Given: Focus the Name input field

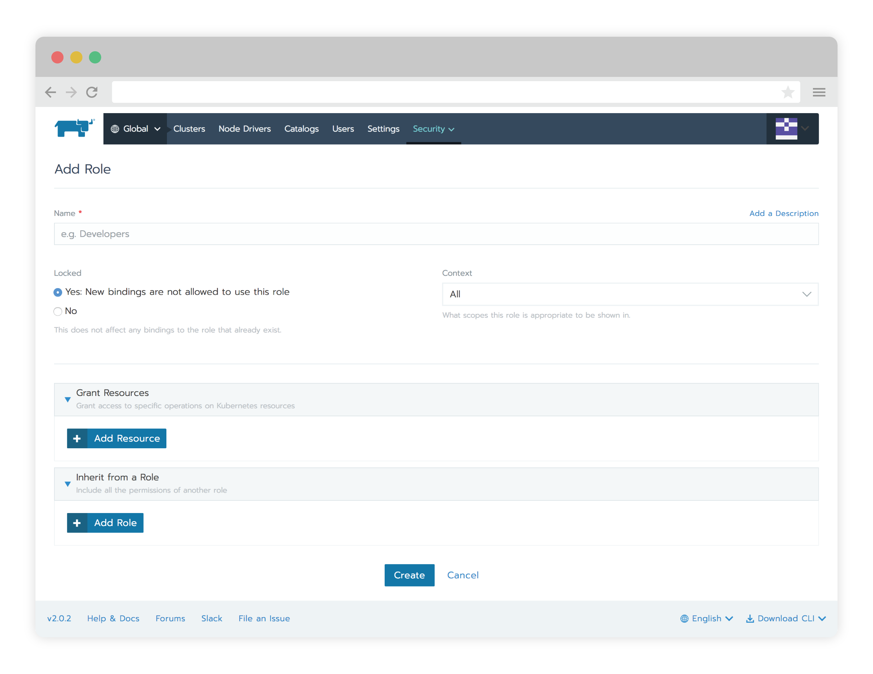Looking at the screenshot, I should [436, 234].
